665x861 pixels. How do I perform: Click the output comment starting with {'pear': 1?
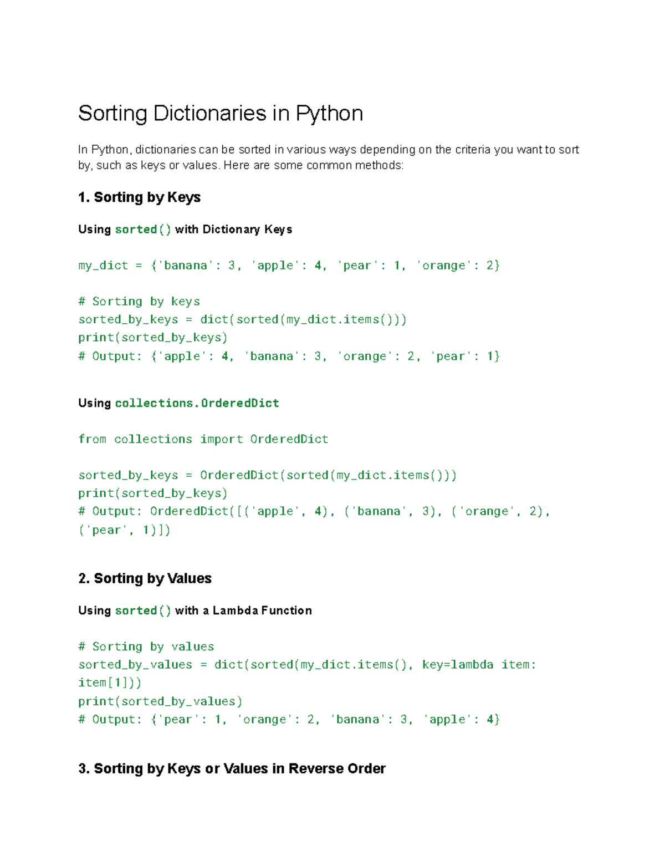click(x=289, y=720)
